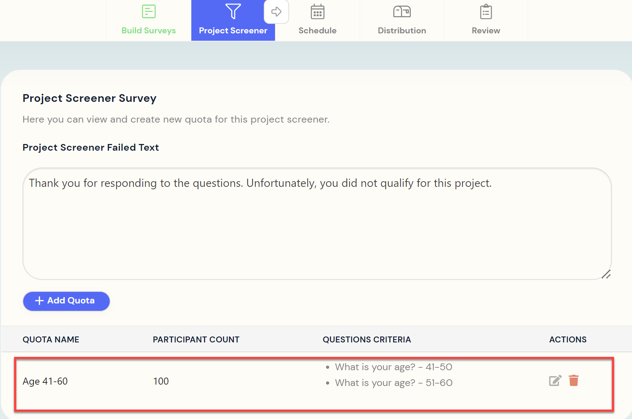Focus the Project Screener Failed Text box

[x=317, y=225]
